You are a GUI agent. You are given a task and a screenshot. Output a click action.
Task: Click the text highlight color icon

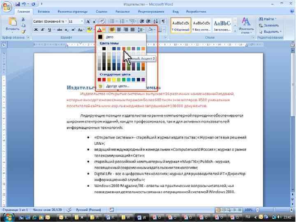(x=89, y=30)
